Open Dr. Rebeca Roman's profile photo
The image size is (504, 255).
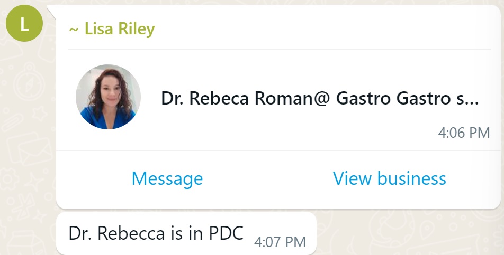pyautogui.click(x=109, y=97)
